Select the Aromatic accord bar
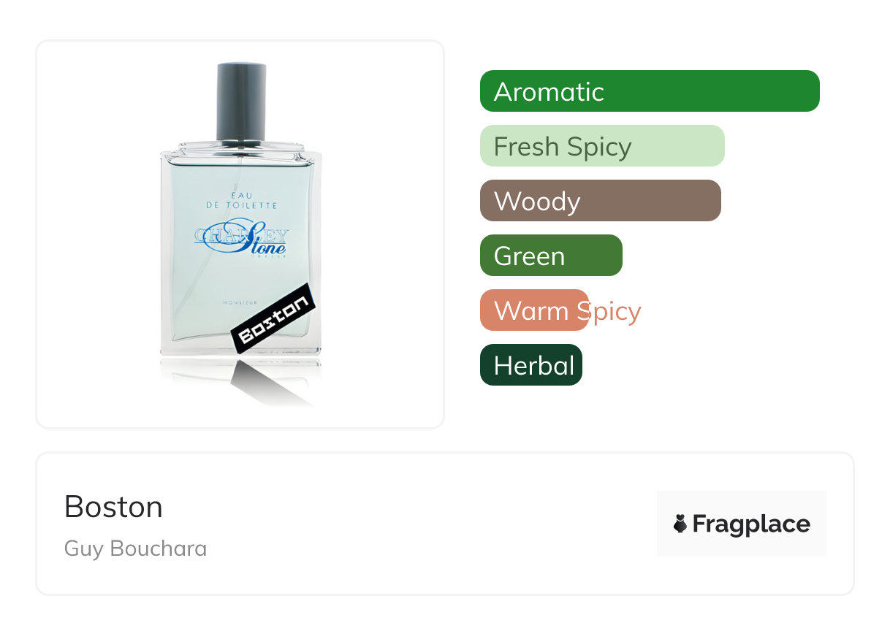The height and width of the screenshot is (631, 890). 650,91
